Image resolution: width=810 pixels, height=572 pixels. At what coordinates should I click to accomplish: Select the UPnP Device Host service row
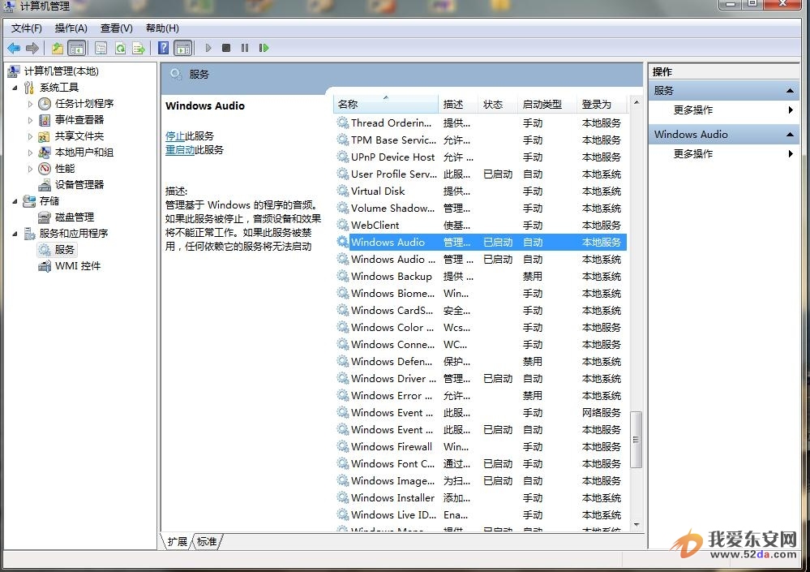(481, 157)
